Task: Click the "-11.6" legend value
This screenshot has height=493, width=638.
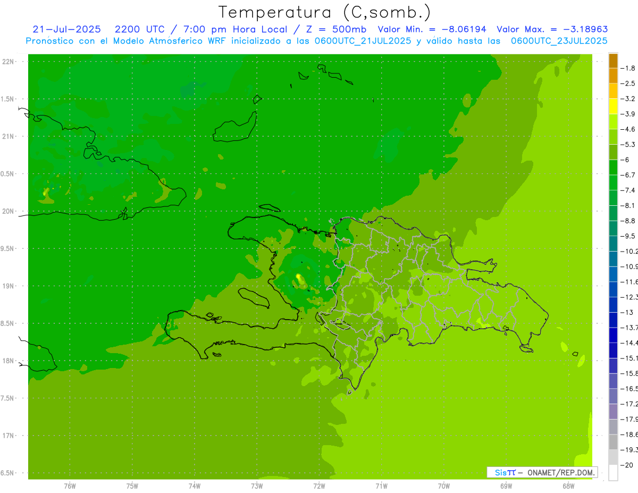Action: [x=629, y=281]
